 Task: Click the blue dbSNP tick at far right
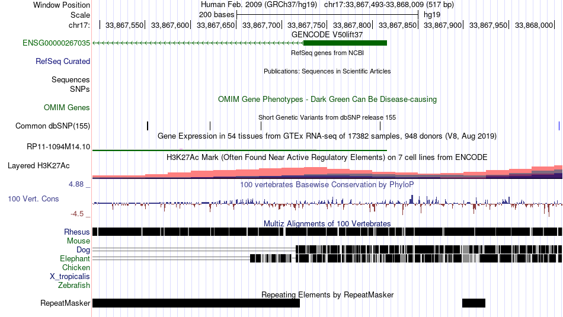click(x=559, y=126)
